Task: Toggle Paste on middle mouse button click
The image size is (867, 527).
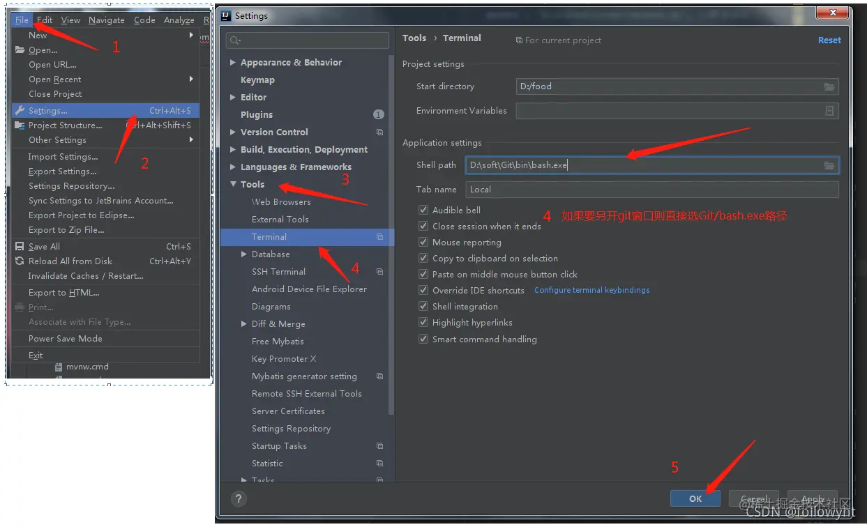Action: [x=423, y=274]
